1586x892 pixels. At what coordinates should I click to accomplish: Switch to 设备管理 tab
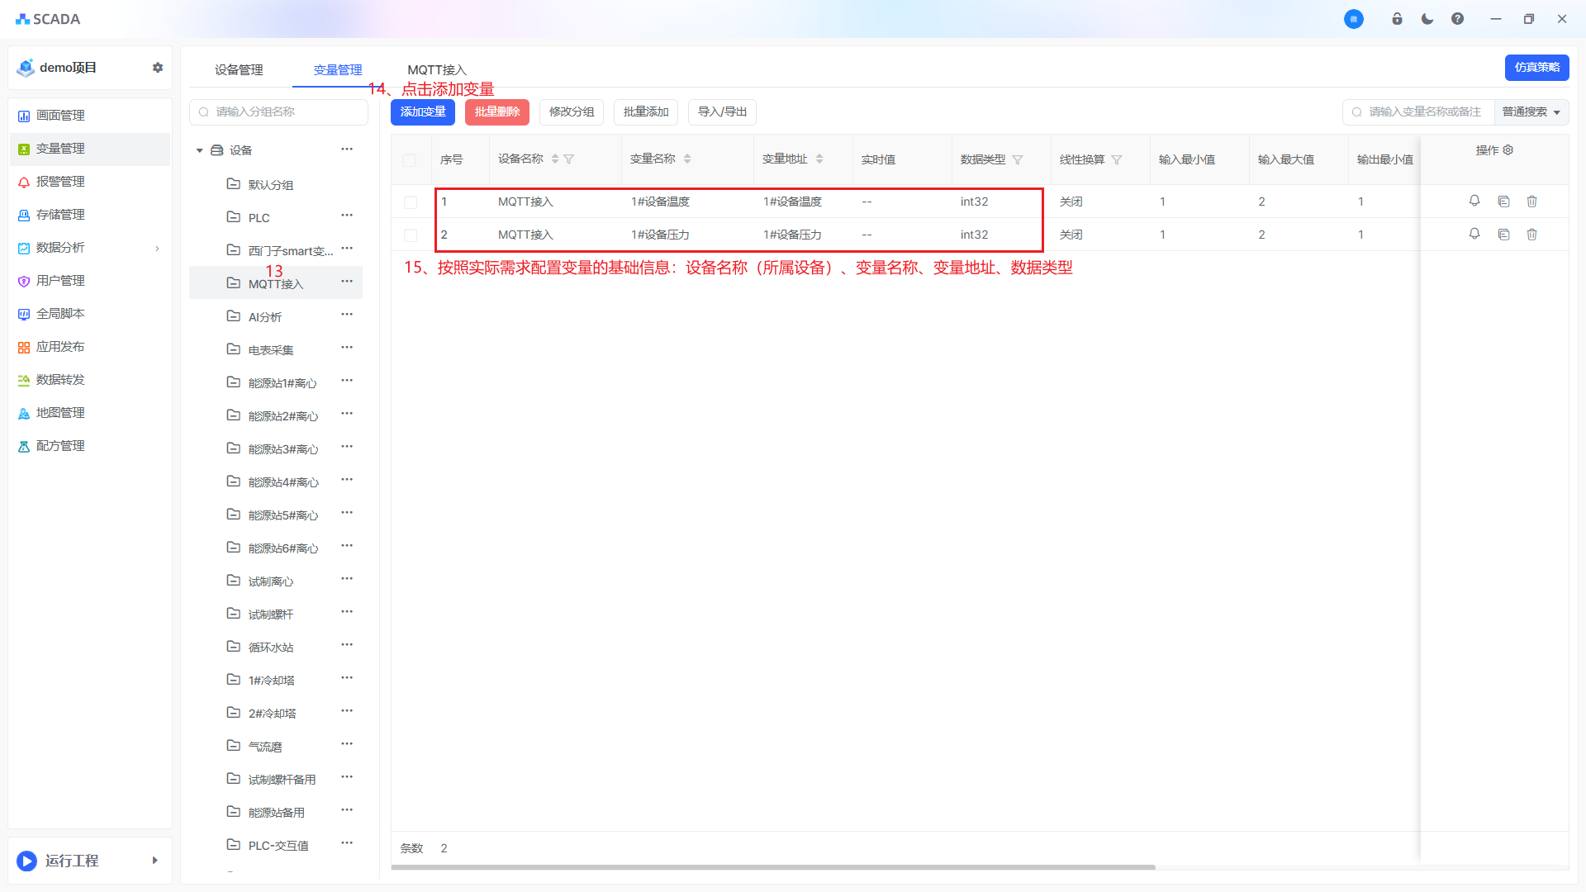239,70
